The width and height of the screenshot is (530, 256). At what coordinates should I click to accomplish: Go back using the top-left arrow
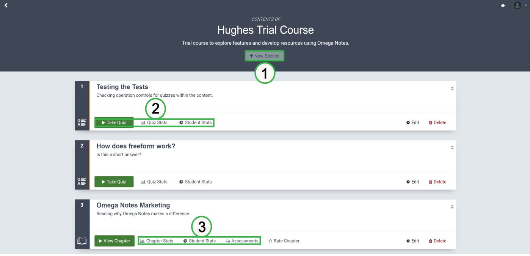coord(6,5)
